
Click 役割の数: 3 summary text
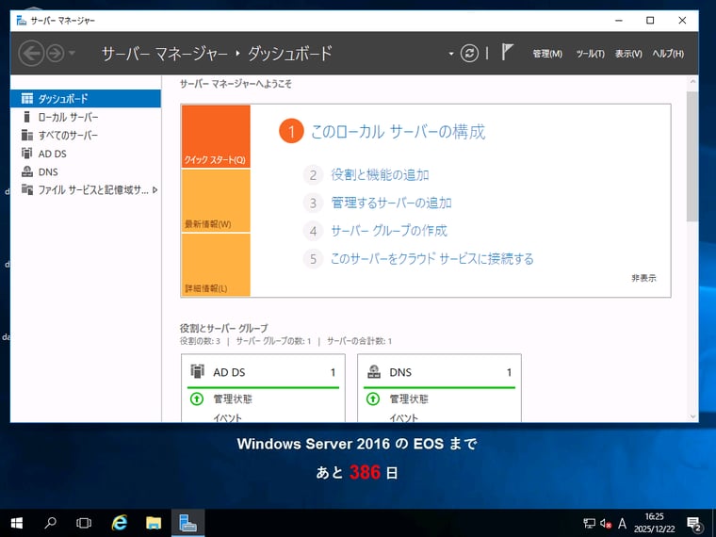[200, 341]
